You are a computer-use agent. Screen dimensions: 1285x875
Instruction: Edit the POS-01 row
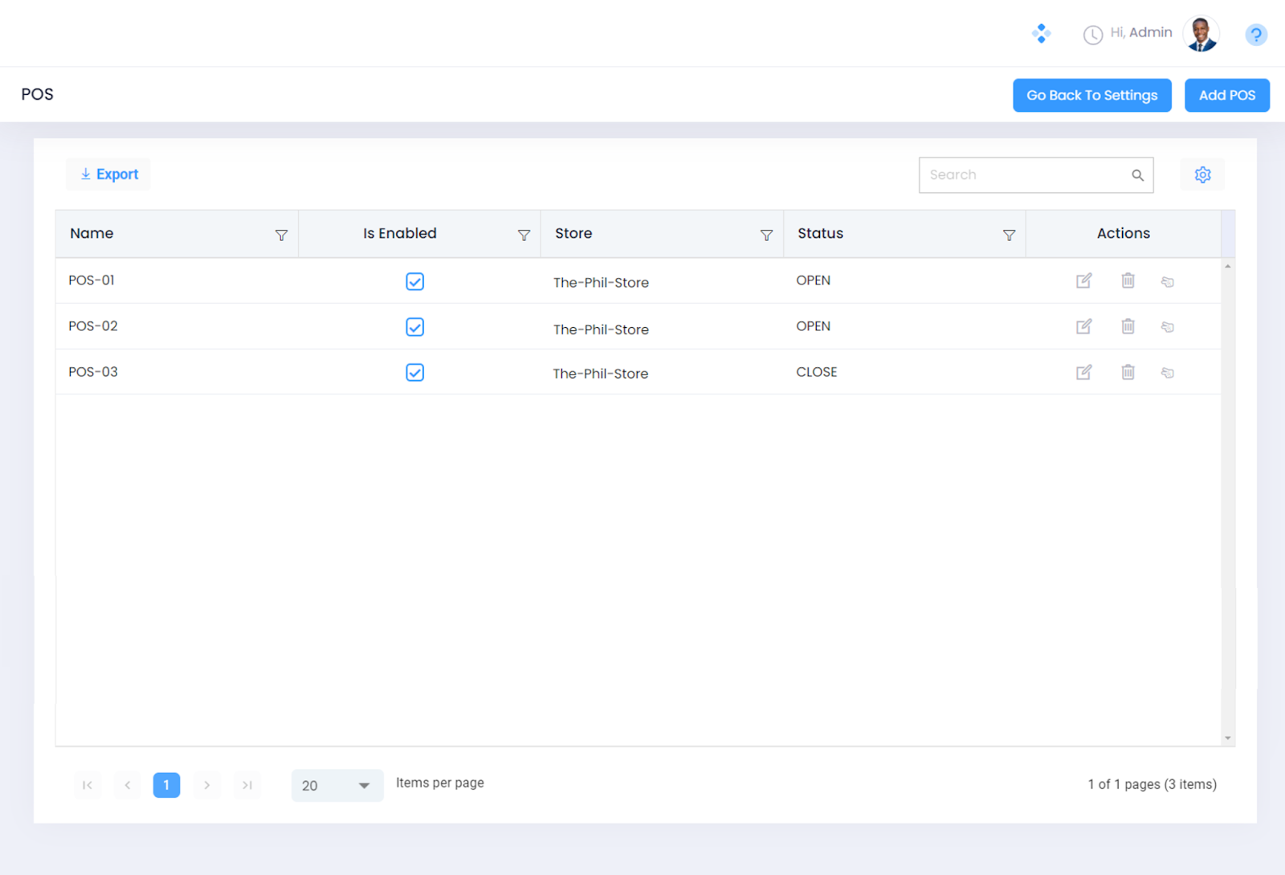[x=1083, y=280]
